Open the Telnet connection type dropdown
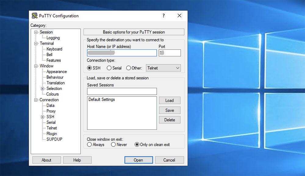This screenshot has width=305, height=176. tap(163, 68)
